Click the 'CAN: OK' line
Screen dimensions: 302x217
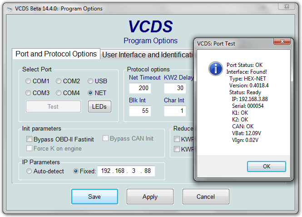pyautogui.click(x=243, y=126)
